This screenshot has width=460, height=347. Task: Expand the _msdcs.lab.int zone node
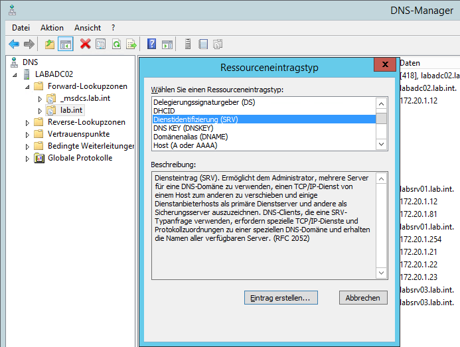coord(40,98)
